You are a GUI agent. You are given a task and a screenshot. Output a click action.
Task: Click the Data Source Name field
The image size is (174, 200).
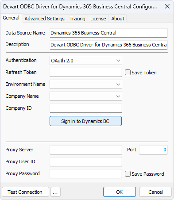tap(108, 33)
